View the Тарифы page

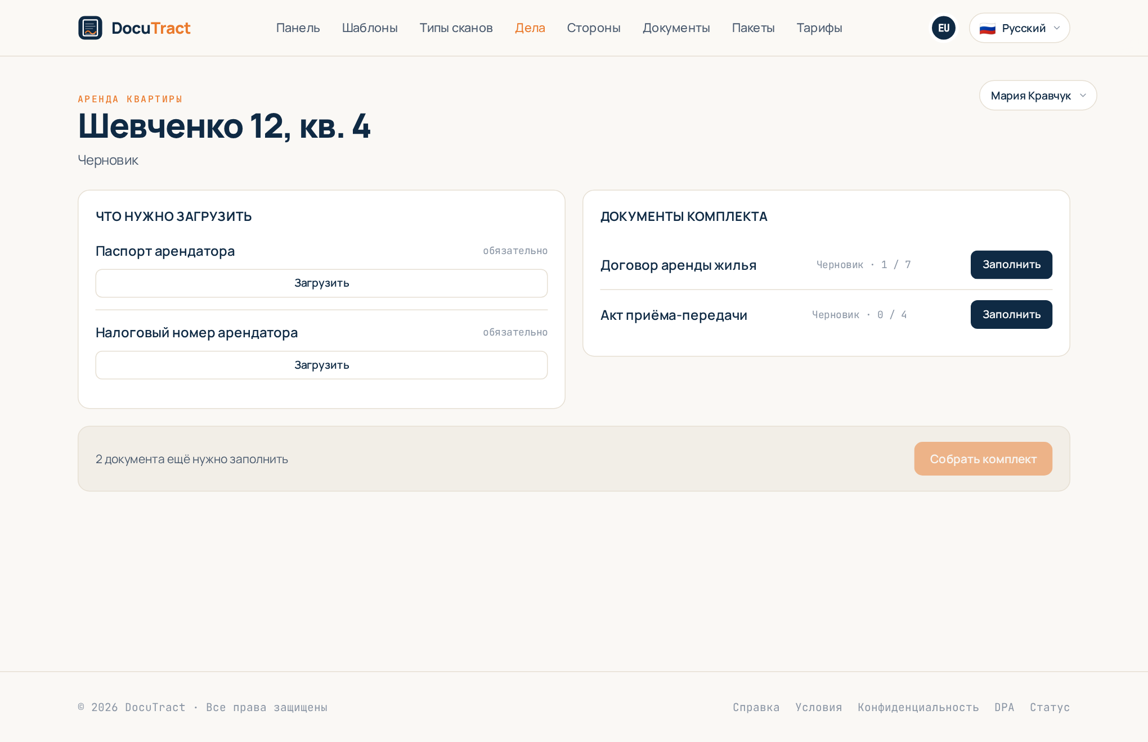819,28
